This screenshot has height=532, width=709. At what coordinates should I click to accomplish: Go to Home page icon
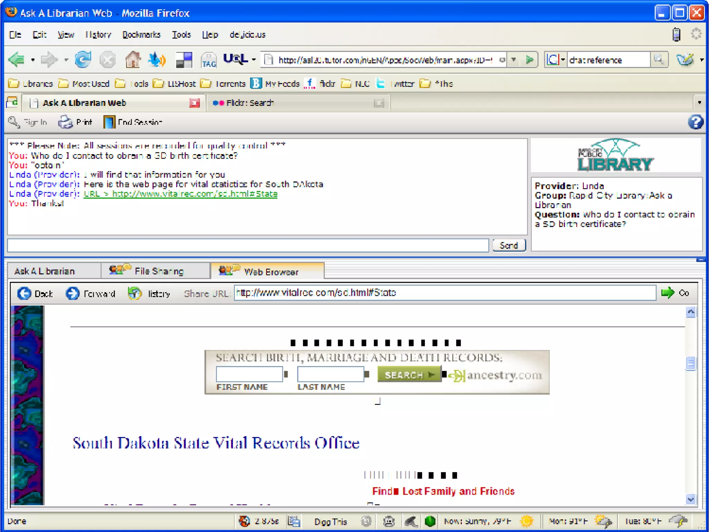[x=133, y=60]
